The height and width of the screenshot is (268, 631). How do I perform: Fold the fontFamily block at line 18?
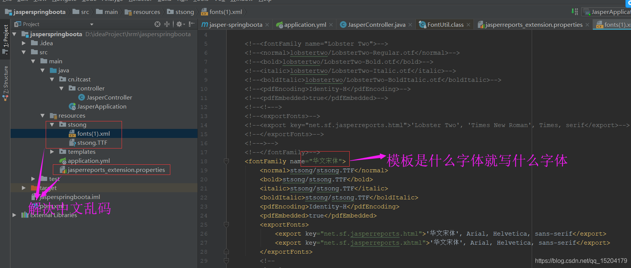[x=226, y=161]
